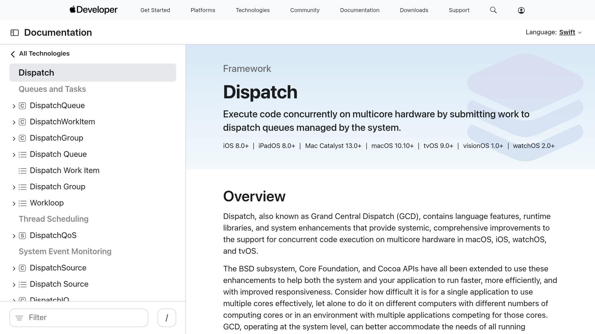Click the Apple Developer logo
The image size is (595, 334).
(x=93, y=10)
